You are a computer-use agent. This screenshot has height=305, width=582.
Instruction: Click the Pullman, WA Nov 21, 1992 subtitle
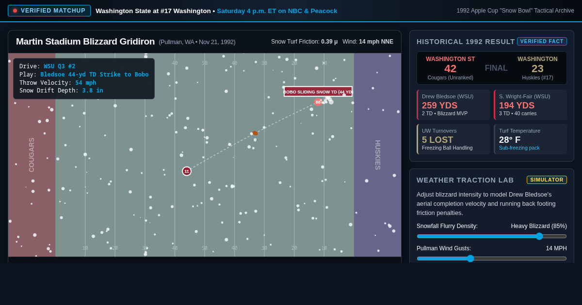click(x=197, y=42)
